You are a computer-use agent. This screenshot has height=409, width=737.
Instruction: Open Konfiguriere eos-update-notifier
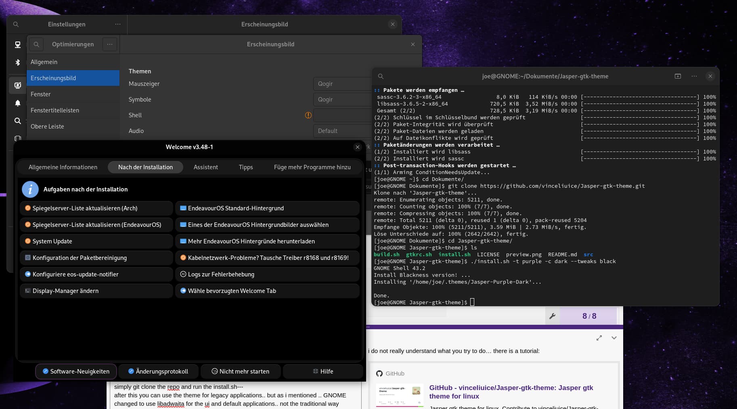pos(96,274)
